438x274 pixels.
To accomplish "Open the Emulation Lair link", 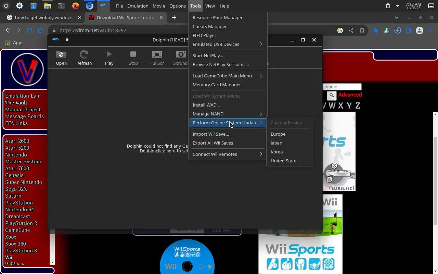I will (x=23, y=96).
